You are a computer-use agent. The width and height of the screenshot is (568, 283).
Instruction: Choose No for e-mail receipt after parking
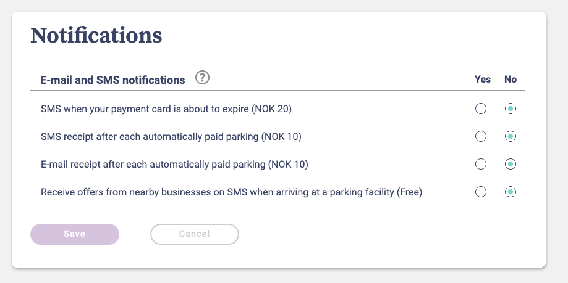click(511, 165)
